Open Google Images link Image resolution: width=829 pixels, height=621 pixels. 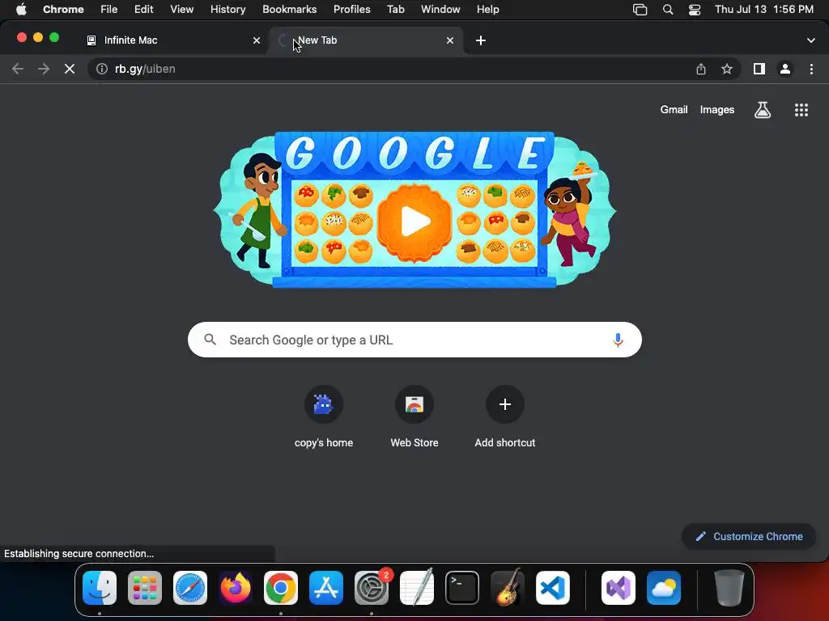tap(717, 110)
